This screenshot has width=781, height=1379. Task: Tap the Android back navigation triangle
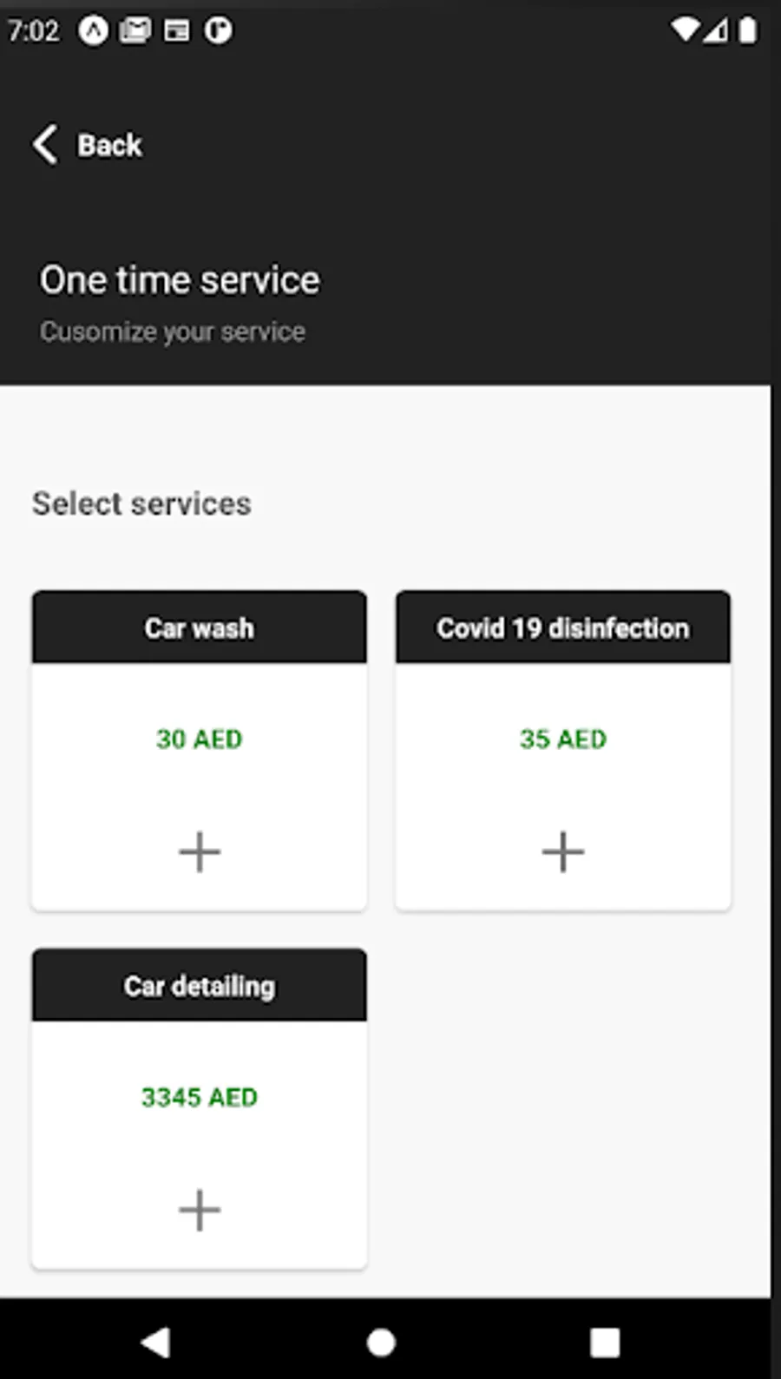[156, 1342]
